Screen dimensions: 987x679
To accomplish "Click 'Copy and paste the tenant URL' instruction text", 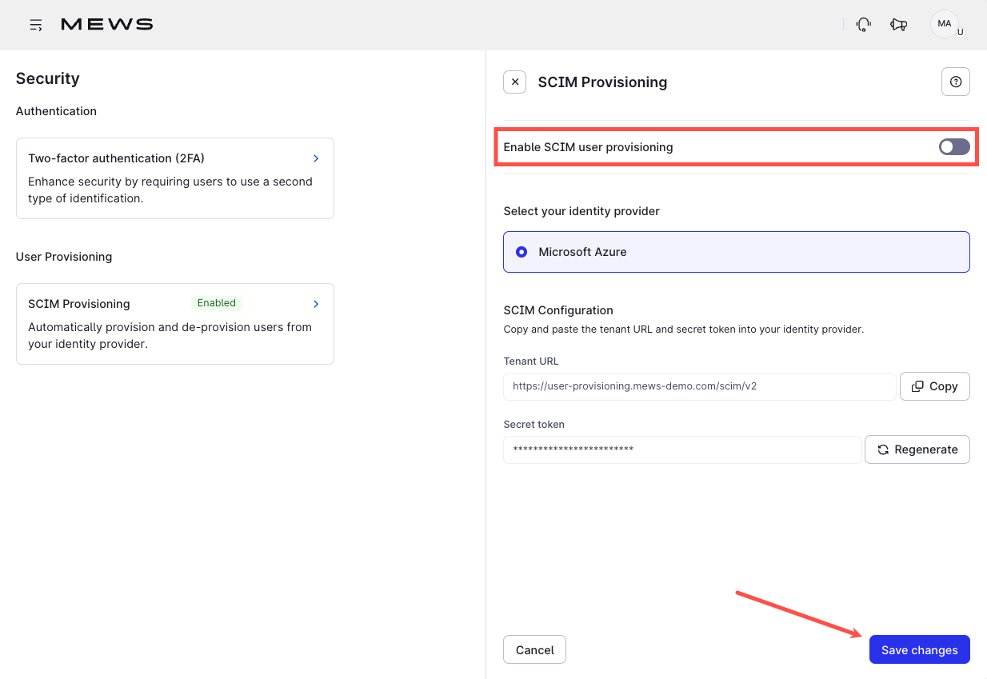I will point(683,330).
